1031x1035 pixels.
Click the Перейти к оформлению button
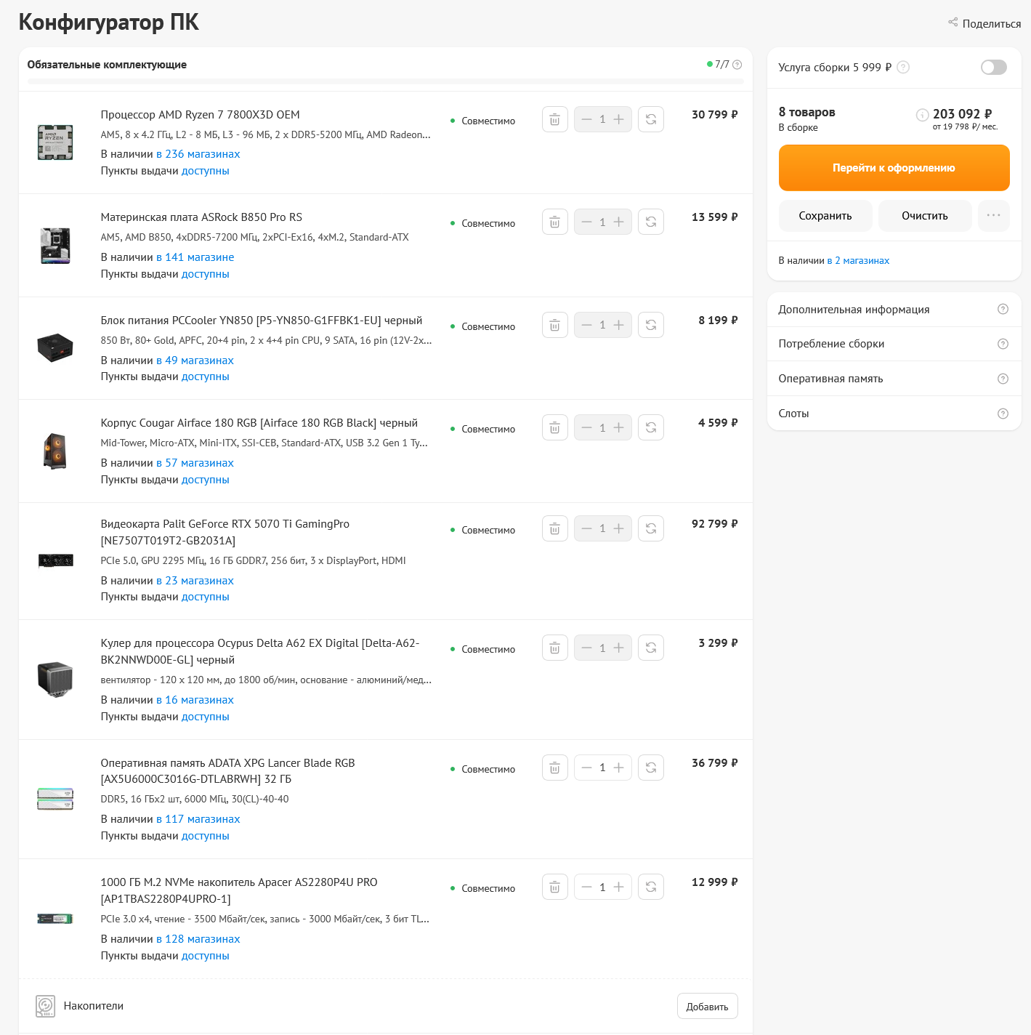click(x=894, y=168)
